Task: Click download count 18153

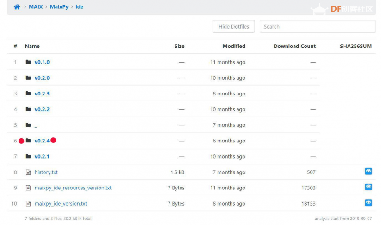Action: (309, 204)
